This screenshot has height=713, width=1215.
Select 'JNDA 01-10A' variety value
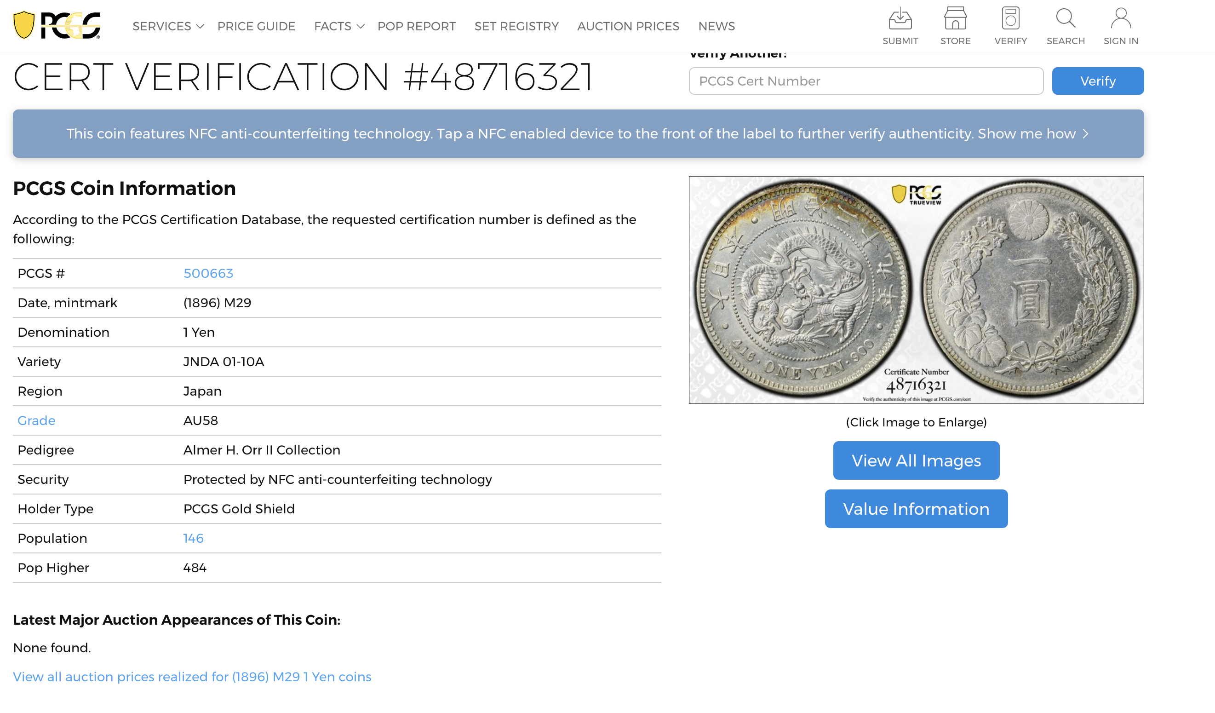pyautogui.click(x=224, y=362)
